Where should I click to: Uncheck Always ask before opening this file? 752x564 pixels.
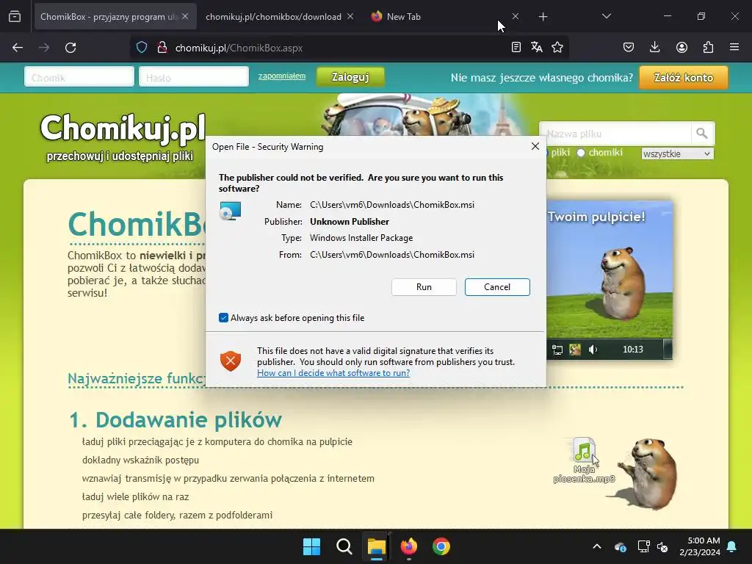(223, 317)
